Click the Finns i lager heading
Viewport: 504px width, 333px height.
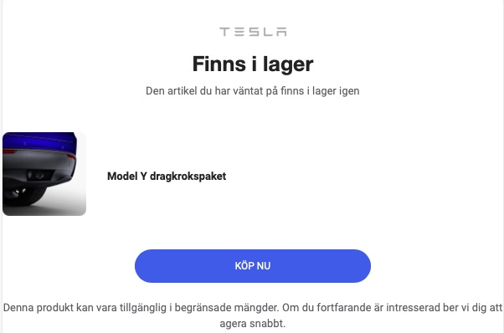[x=253, y=64]
